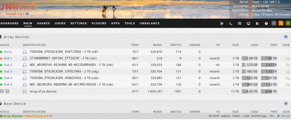Open the terminal icon
The width and height of the screenshot is (291, 120).
pyautogui.click(x=231, y=23)
